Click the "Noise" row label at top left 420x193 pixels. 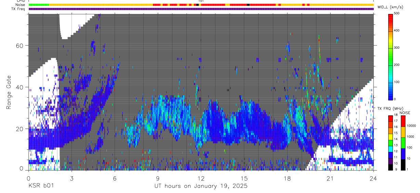pos(21,5)
